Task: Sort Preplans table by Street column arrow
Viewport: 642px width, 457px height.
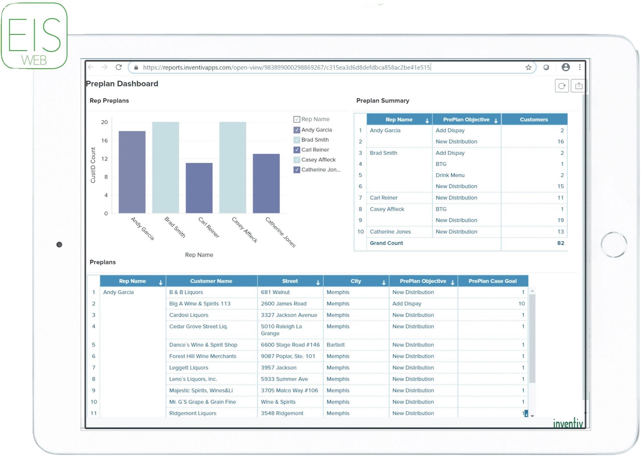Action: coord(318,282)
